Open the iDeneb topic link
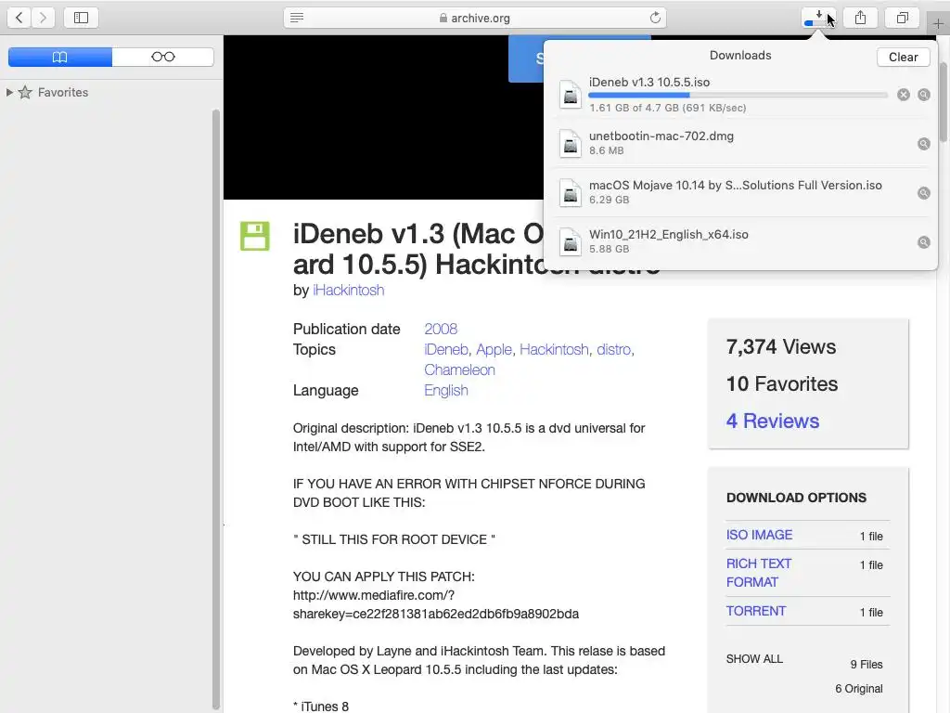The image size is (950, 713). (x=446, y=349)
